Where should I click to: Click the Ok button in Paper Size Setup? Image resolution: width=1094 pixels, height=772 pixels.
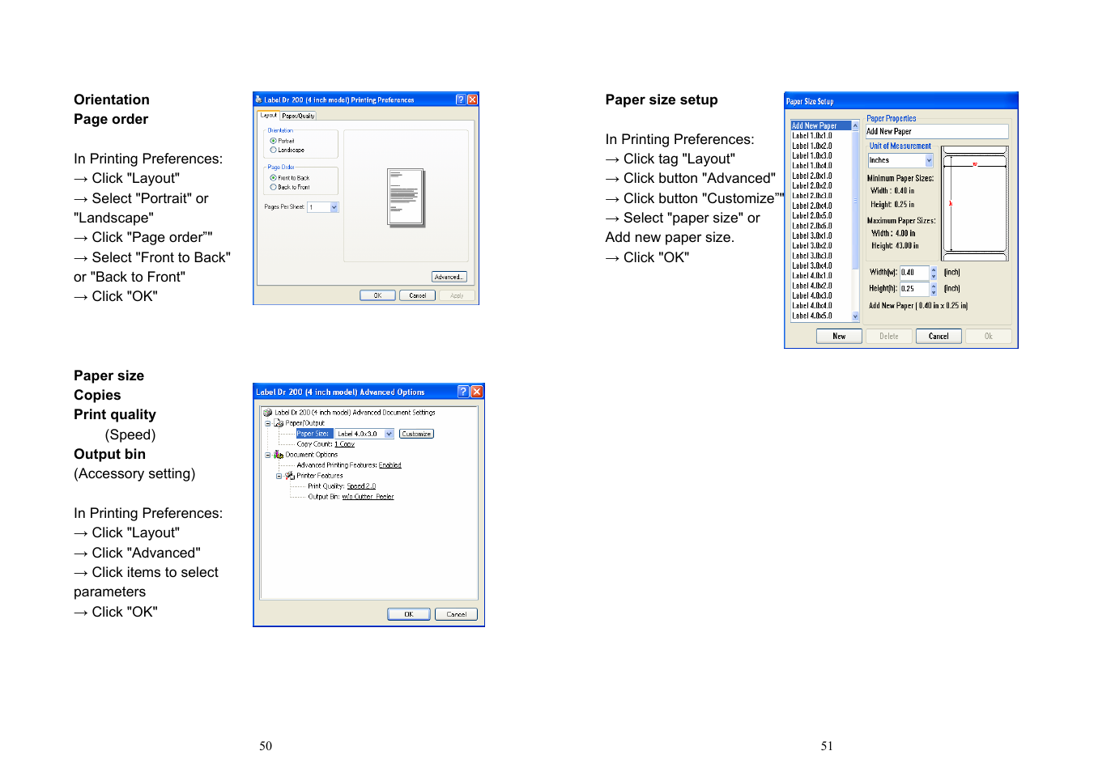point(989,336)
